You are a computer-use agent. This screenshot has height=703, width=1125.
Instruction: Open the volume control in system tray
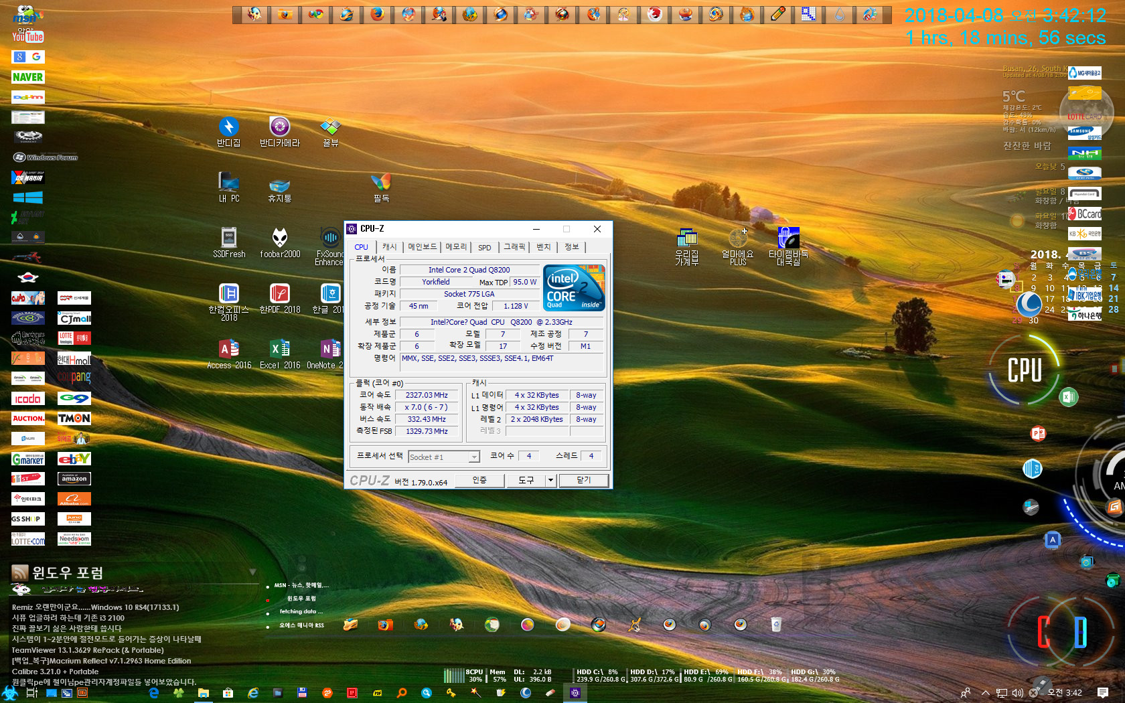[1018, 693]
